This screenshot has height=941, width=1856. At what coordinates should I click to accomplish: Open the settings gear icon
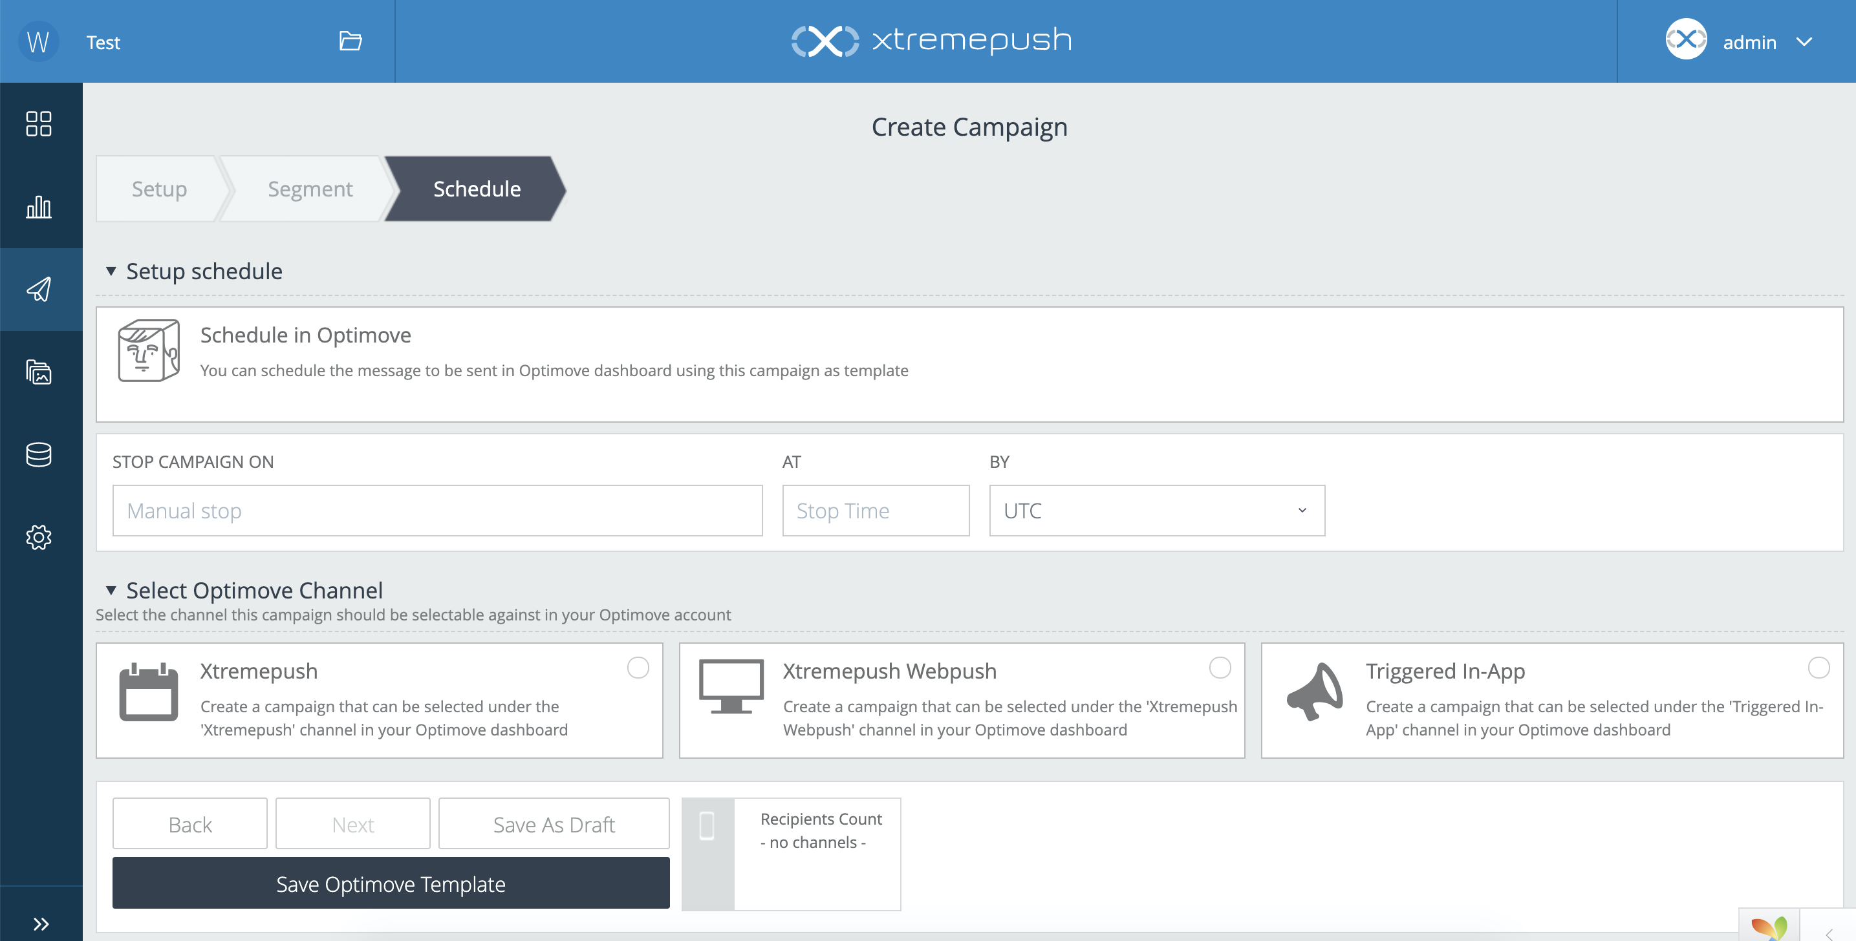coord(39,537)
